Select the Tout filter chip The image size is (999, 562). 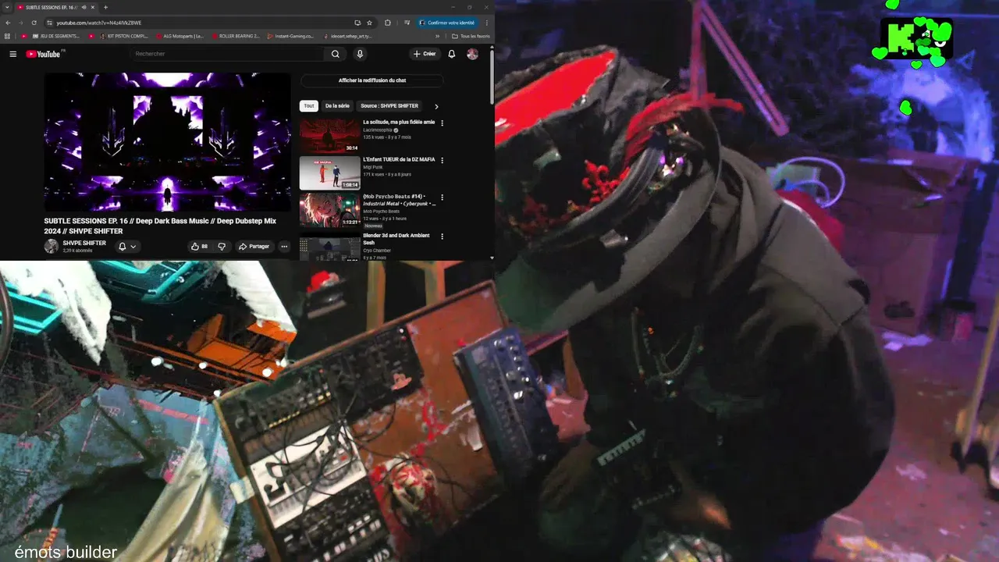(309, 106)
